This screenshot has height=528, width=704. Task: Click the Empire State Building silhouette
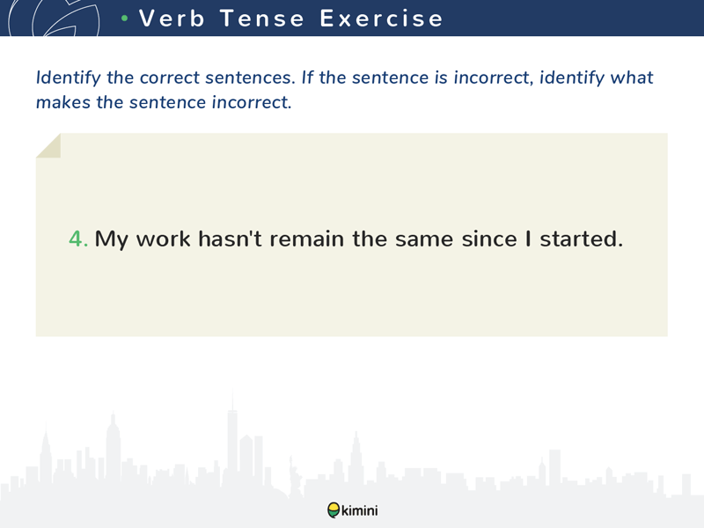point(113,447)
